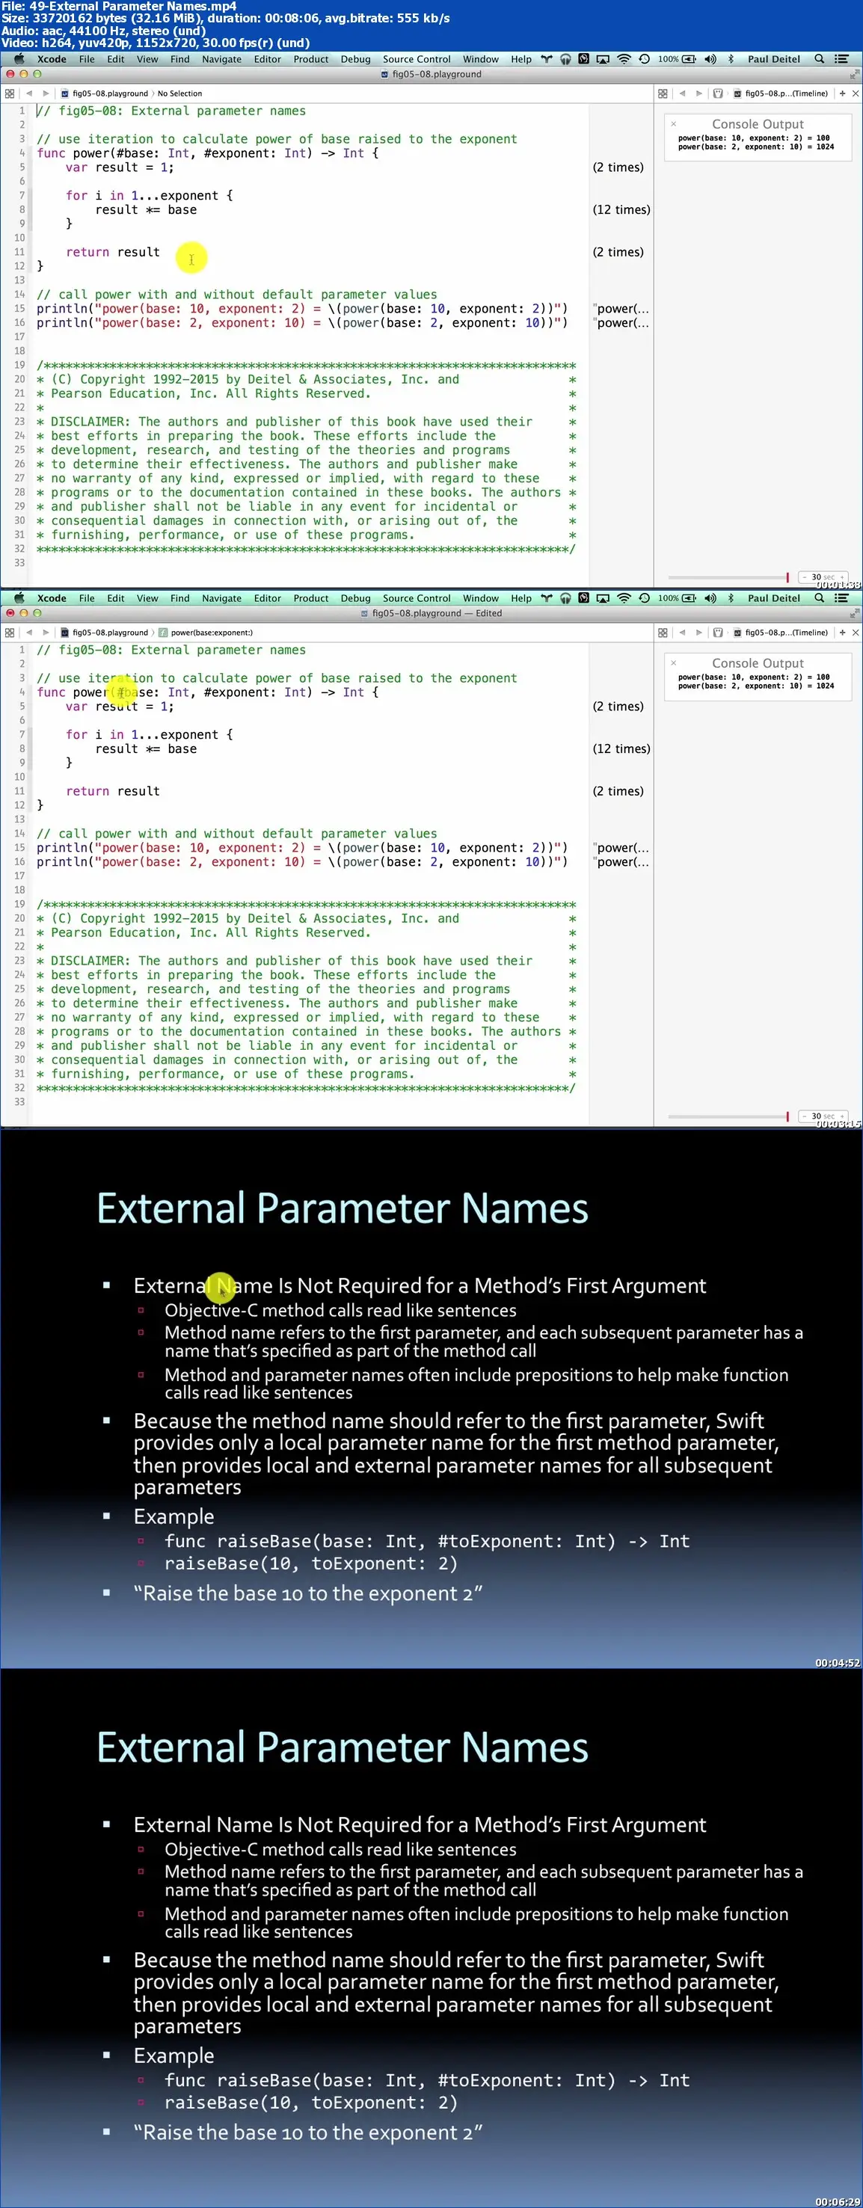Viewport: 863px width, 2208px height.
Task: Close assistant editor in upper Xcode frame
Action: point(856,93)
